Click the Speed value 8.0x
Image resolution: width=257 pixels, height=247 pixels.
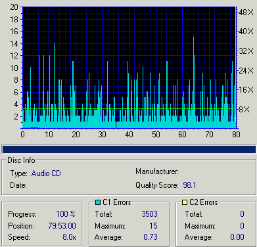[69, 237]
